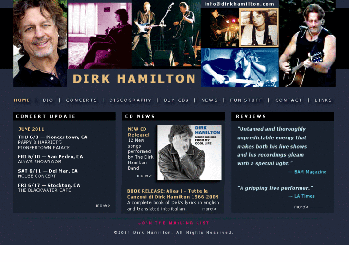Open the CONCERTS menu item
This screenshot has height=262, width=349.
click(82, 100)
